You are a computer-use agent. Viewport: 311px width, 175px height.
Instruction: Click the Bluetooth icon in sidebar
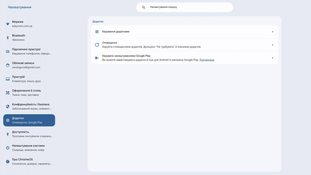click(x=8, y=38)
